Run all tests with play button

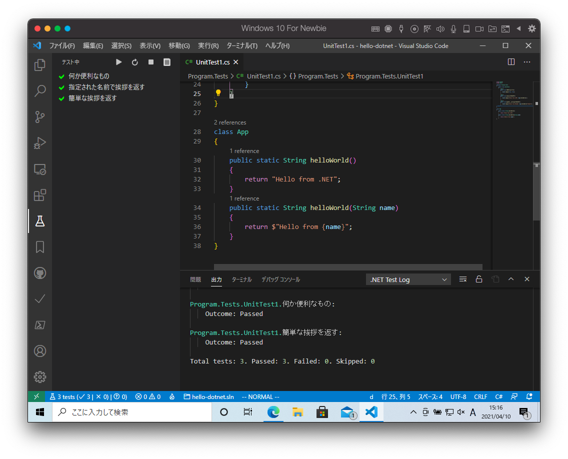(x=118, y=62)
